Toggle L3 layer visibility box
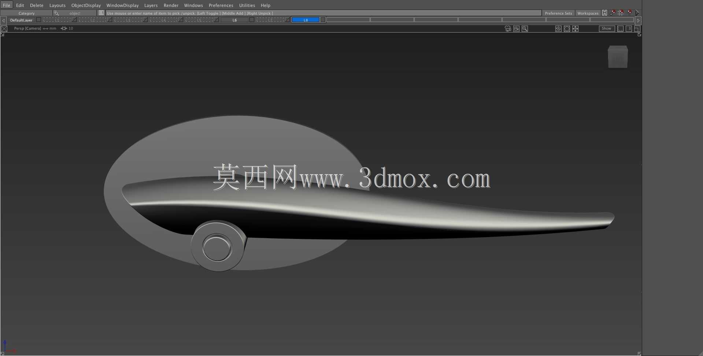The width and height of the screenshot is (703, 356). (145, 20)
